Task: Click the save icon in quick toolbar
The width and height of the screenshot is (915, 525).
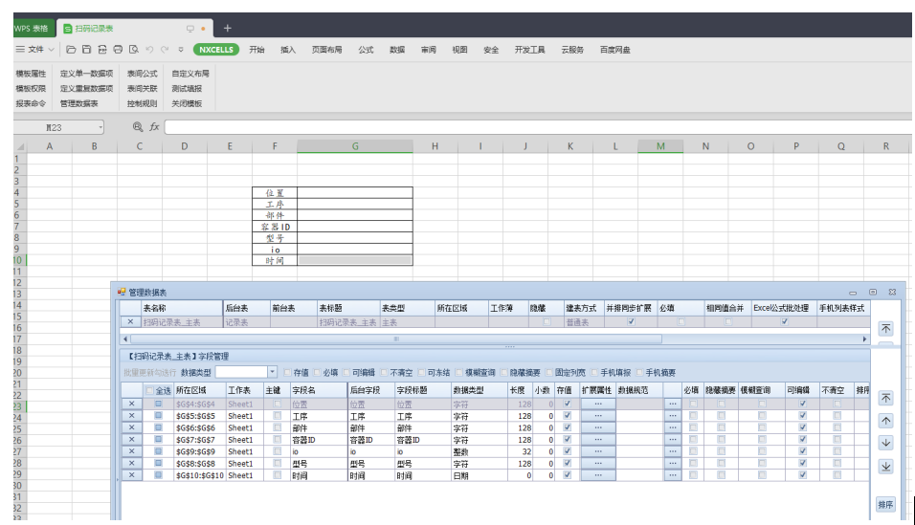Action: (86, 50)
